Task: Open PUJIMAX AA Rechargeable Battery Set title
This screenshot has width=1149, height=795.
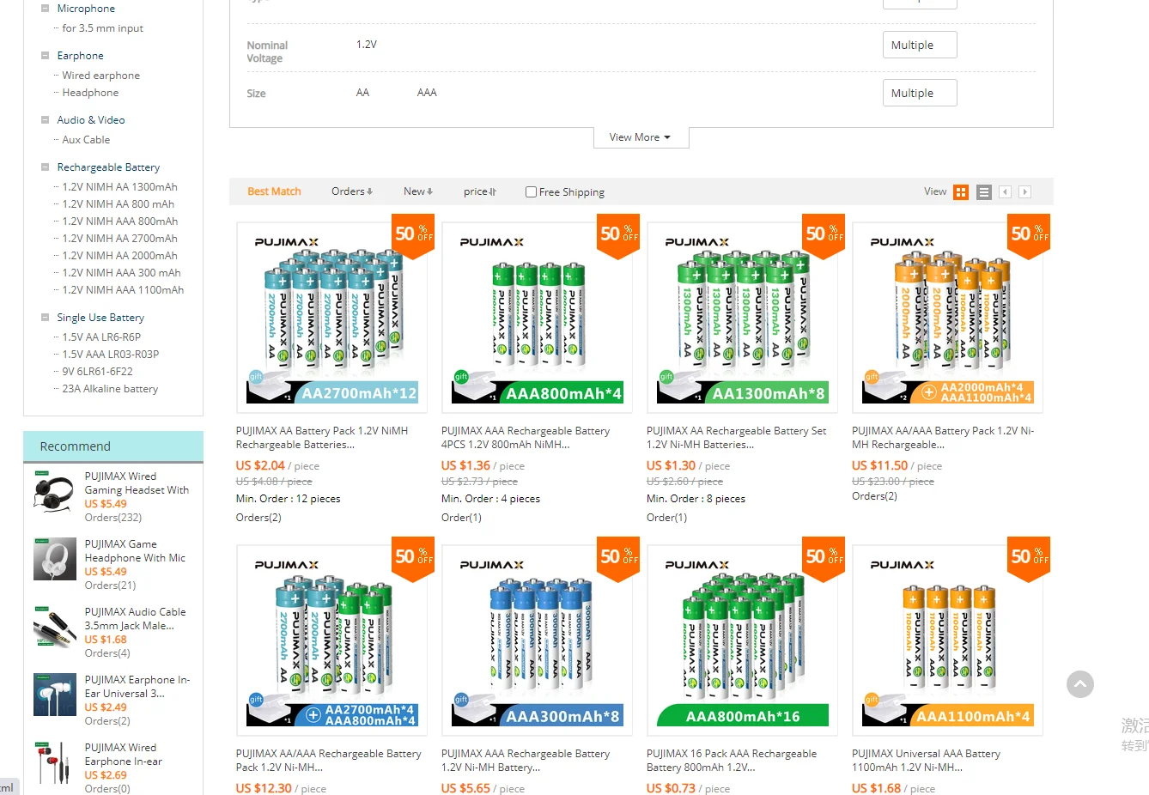Action: point(737,438)
